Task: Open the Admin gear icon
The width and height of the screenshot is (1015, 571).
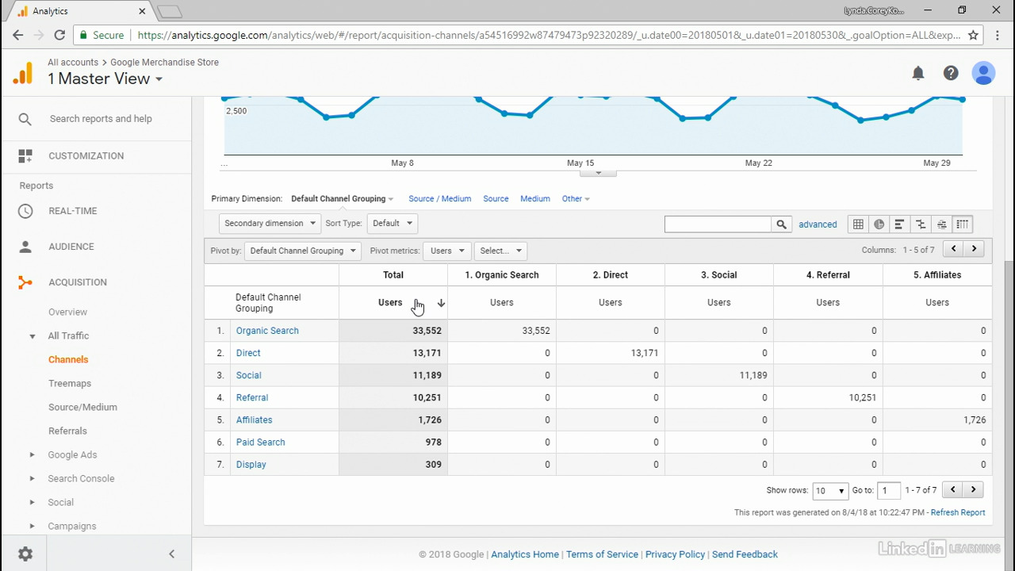Action: coord(25,554)
